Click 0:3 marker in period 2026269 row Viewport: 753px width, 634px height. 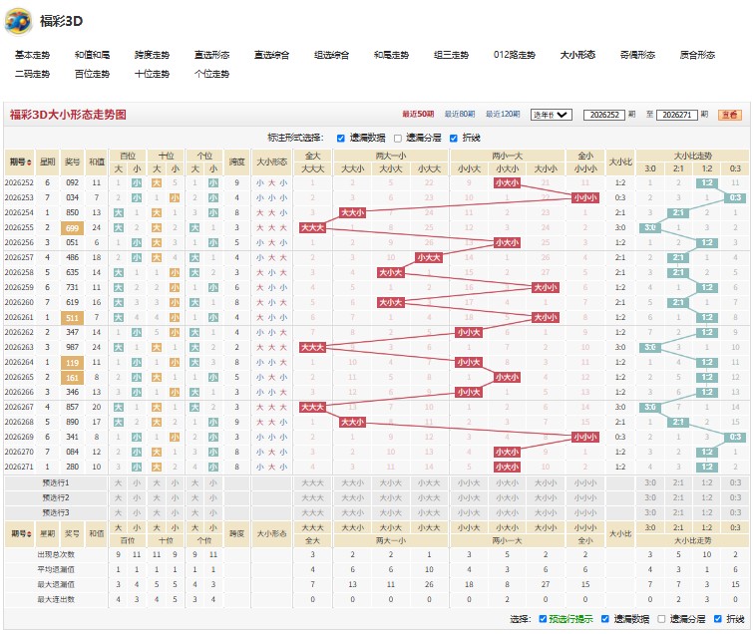(735, 438)
